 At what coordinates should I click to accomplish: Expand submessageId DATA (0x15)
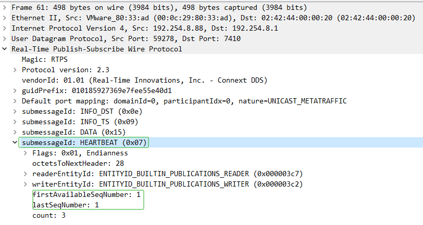tap(16, 132)
